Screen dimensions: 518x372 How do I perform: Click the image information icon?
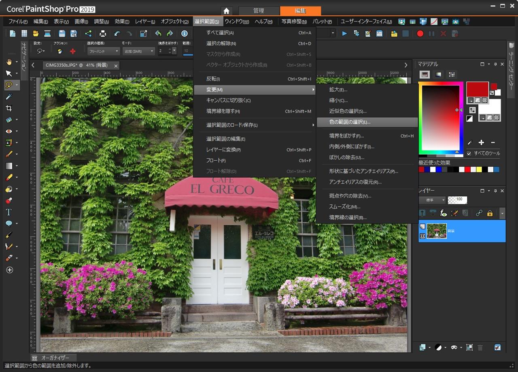[185, 34]
